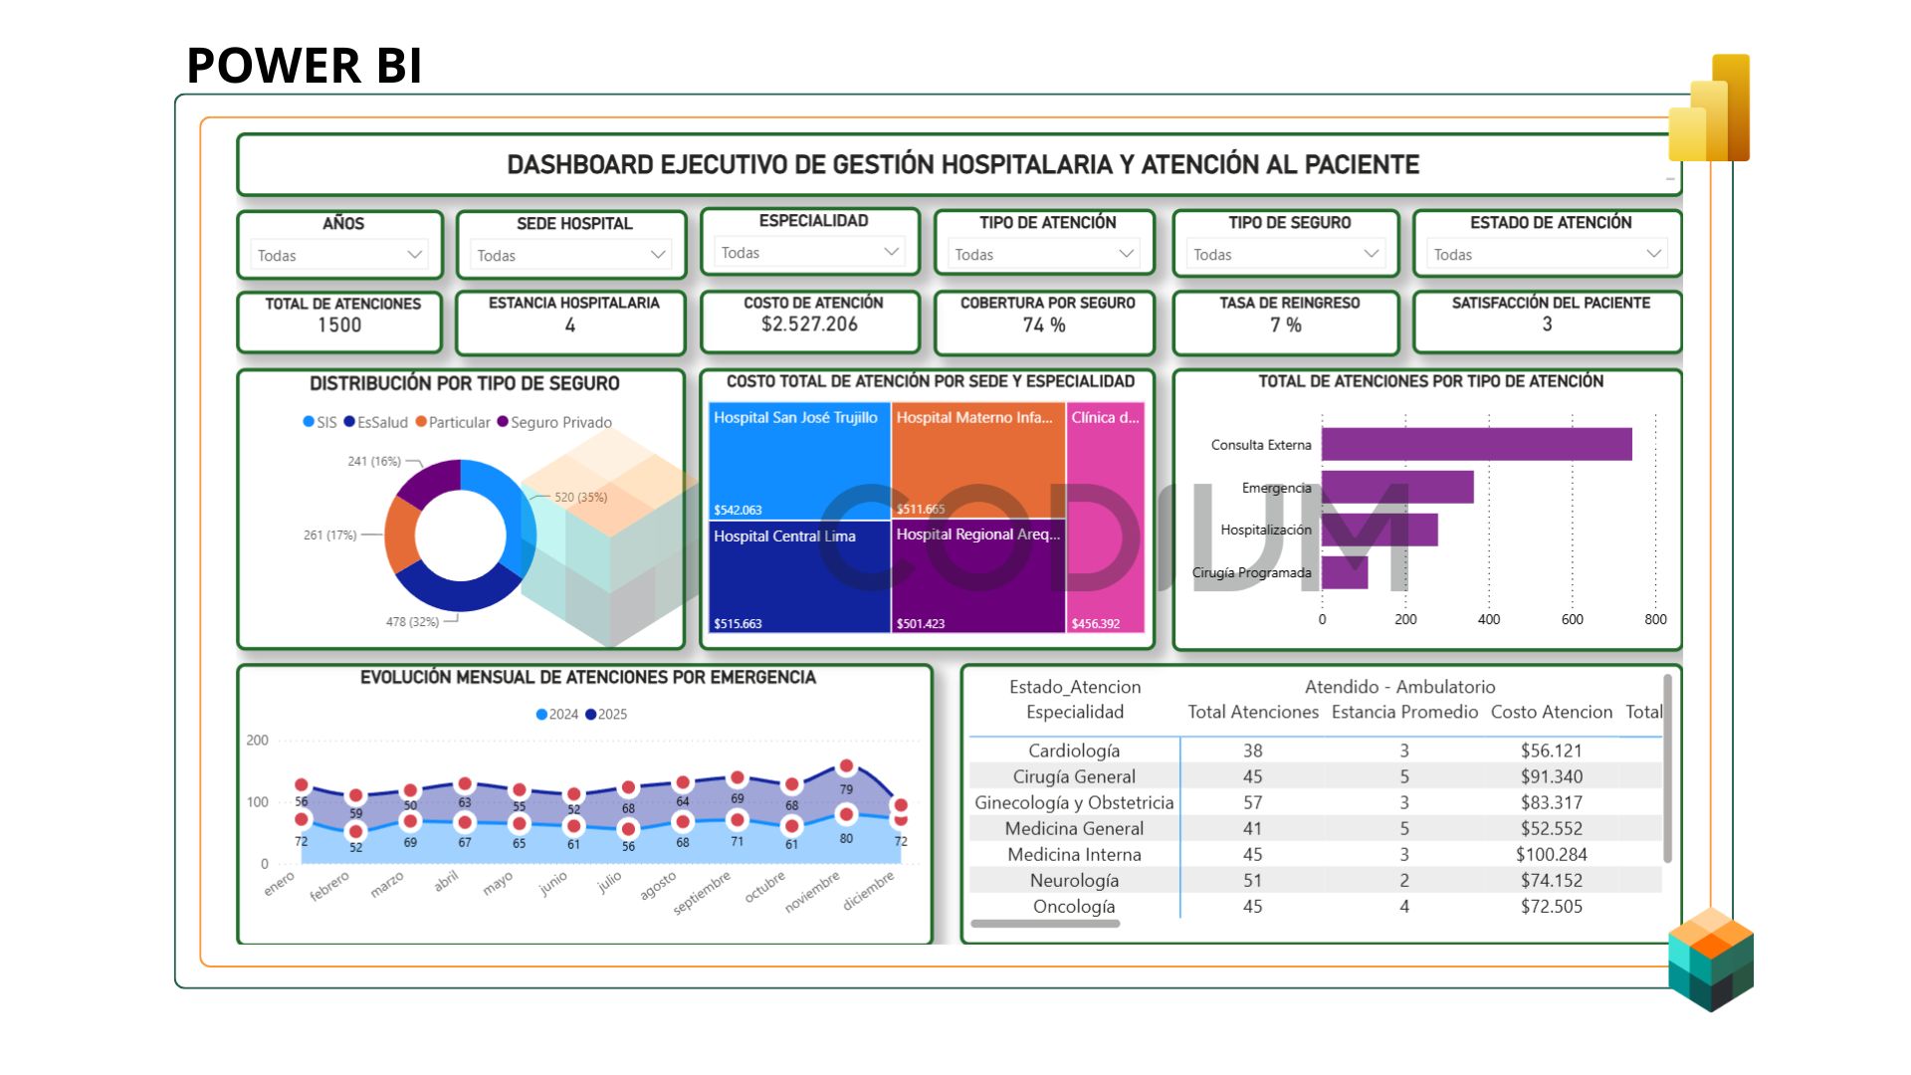Image resolution: width=1911 pixels, height=1075 pixels.
Task: Sort by Costo Atencion column header
Action: pyautogui.click(x=1551, y=712)
